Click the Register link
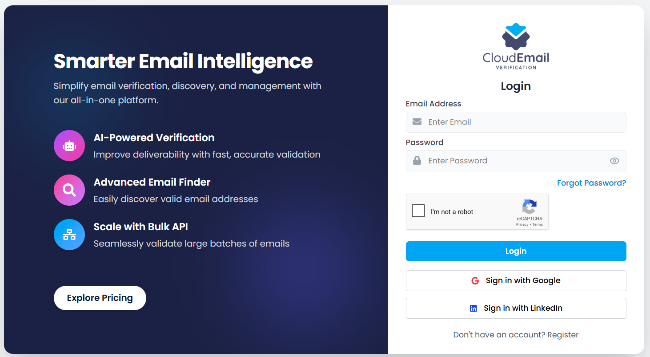 563,334
